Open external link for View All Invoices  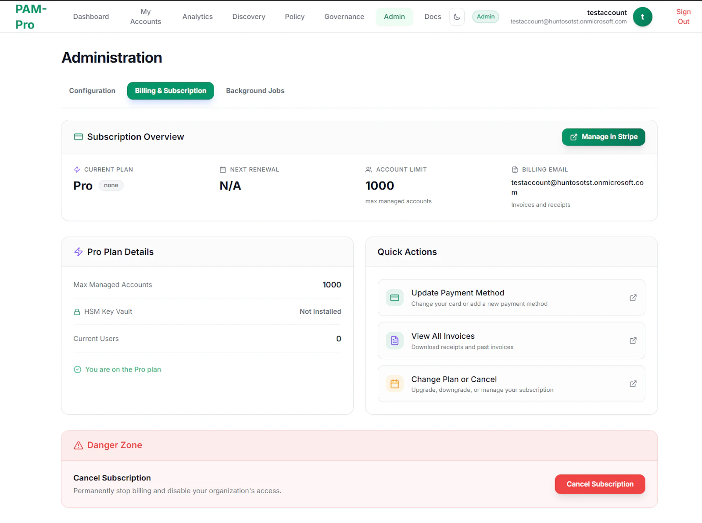click(x=633, y=340)
